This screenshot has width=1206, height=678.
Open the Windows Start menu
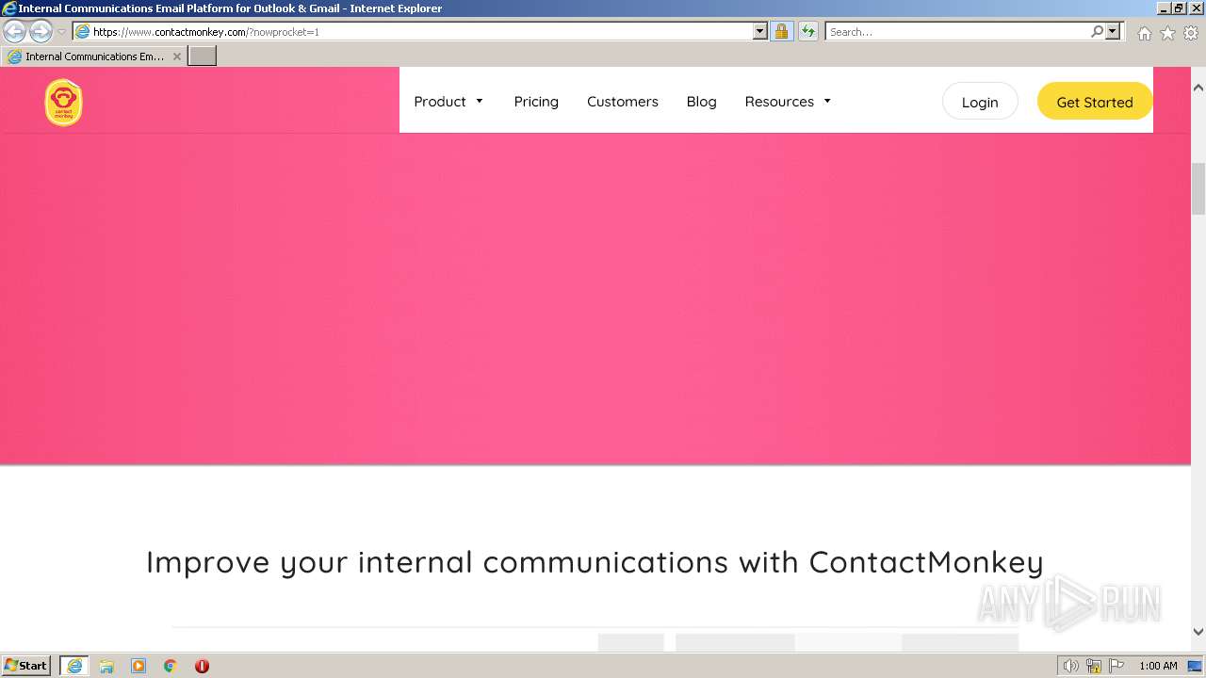25,666
